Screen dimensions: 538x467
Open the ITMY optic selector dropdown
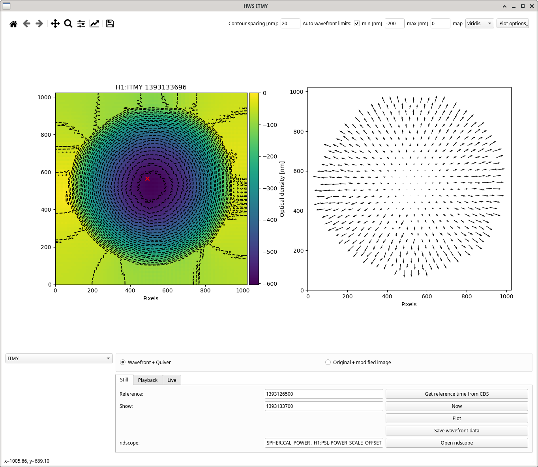coord(59,359)
